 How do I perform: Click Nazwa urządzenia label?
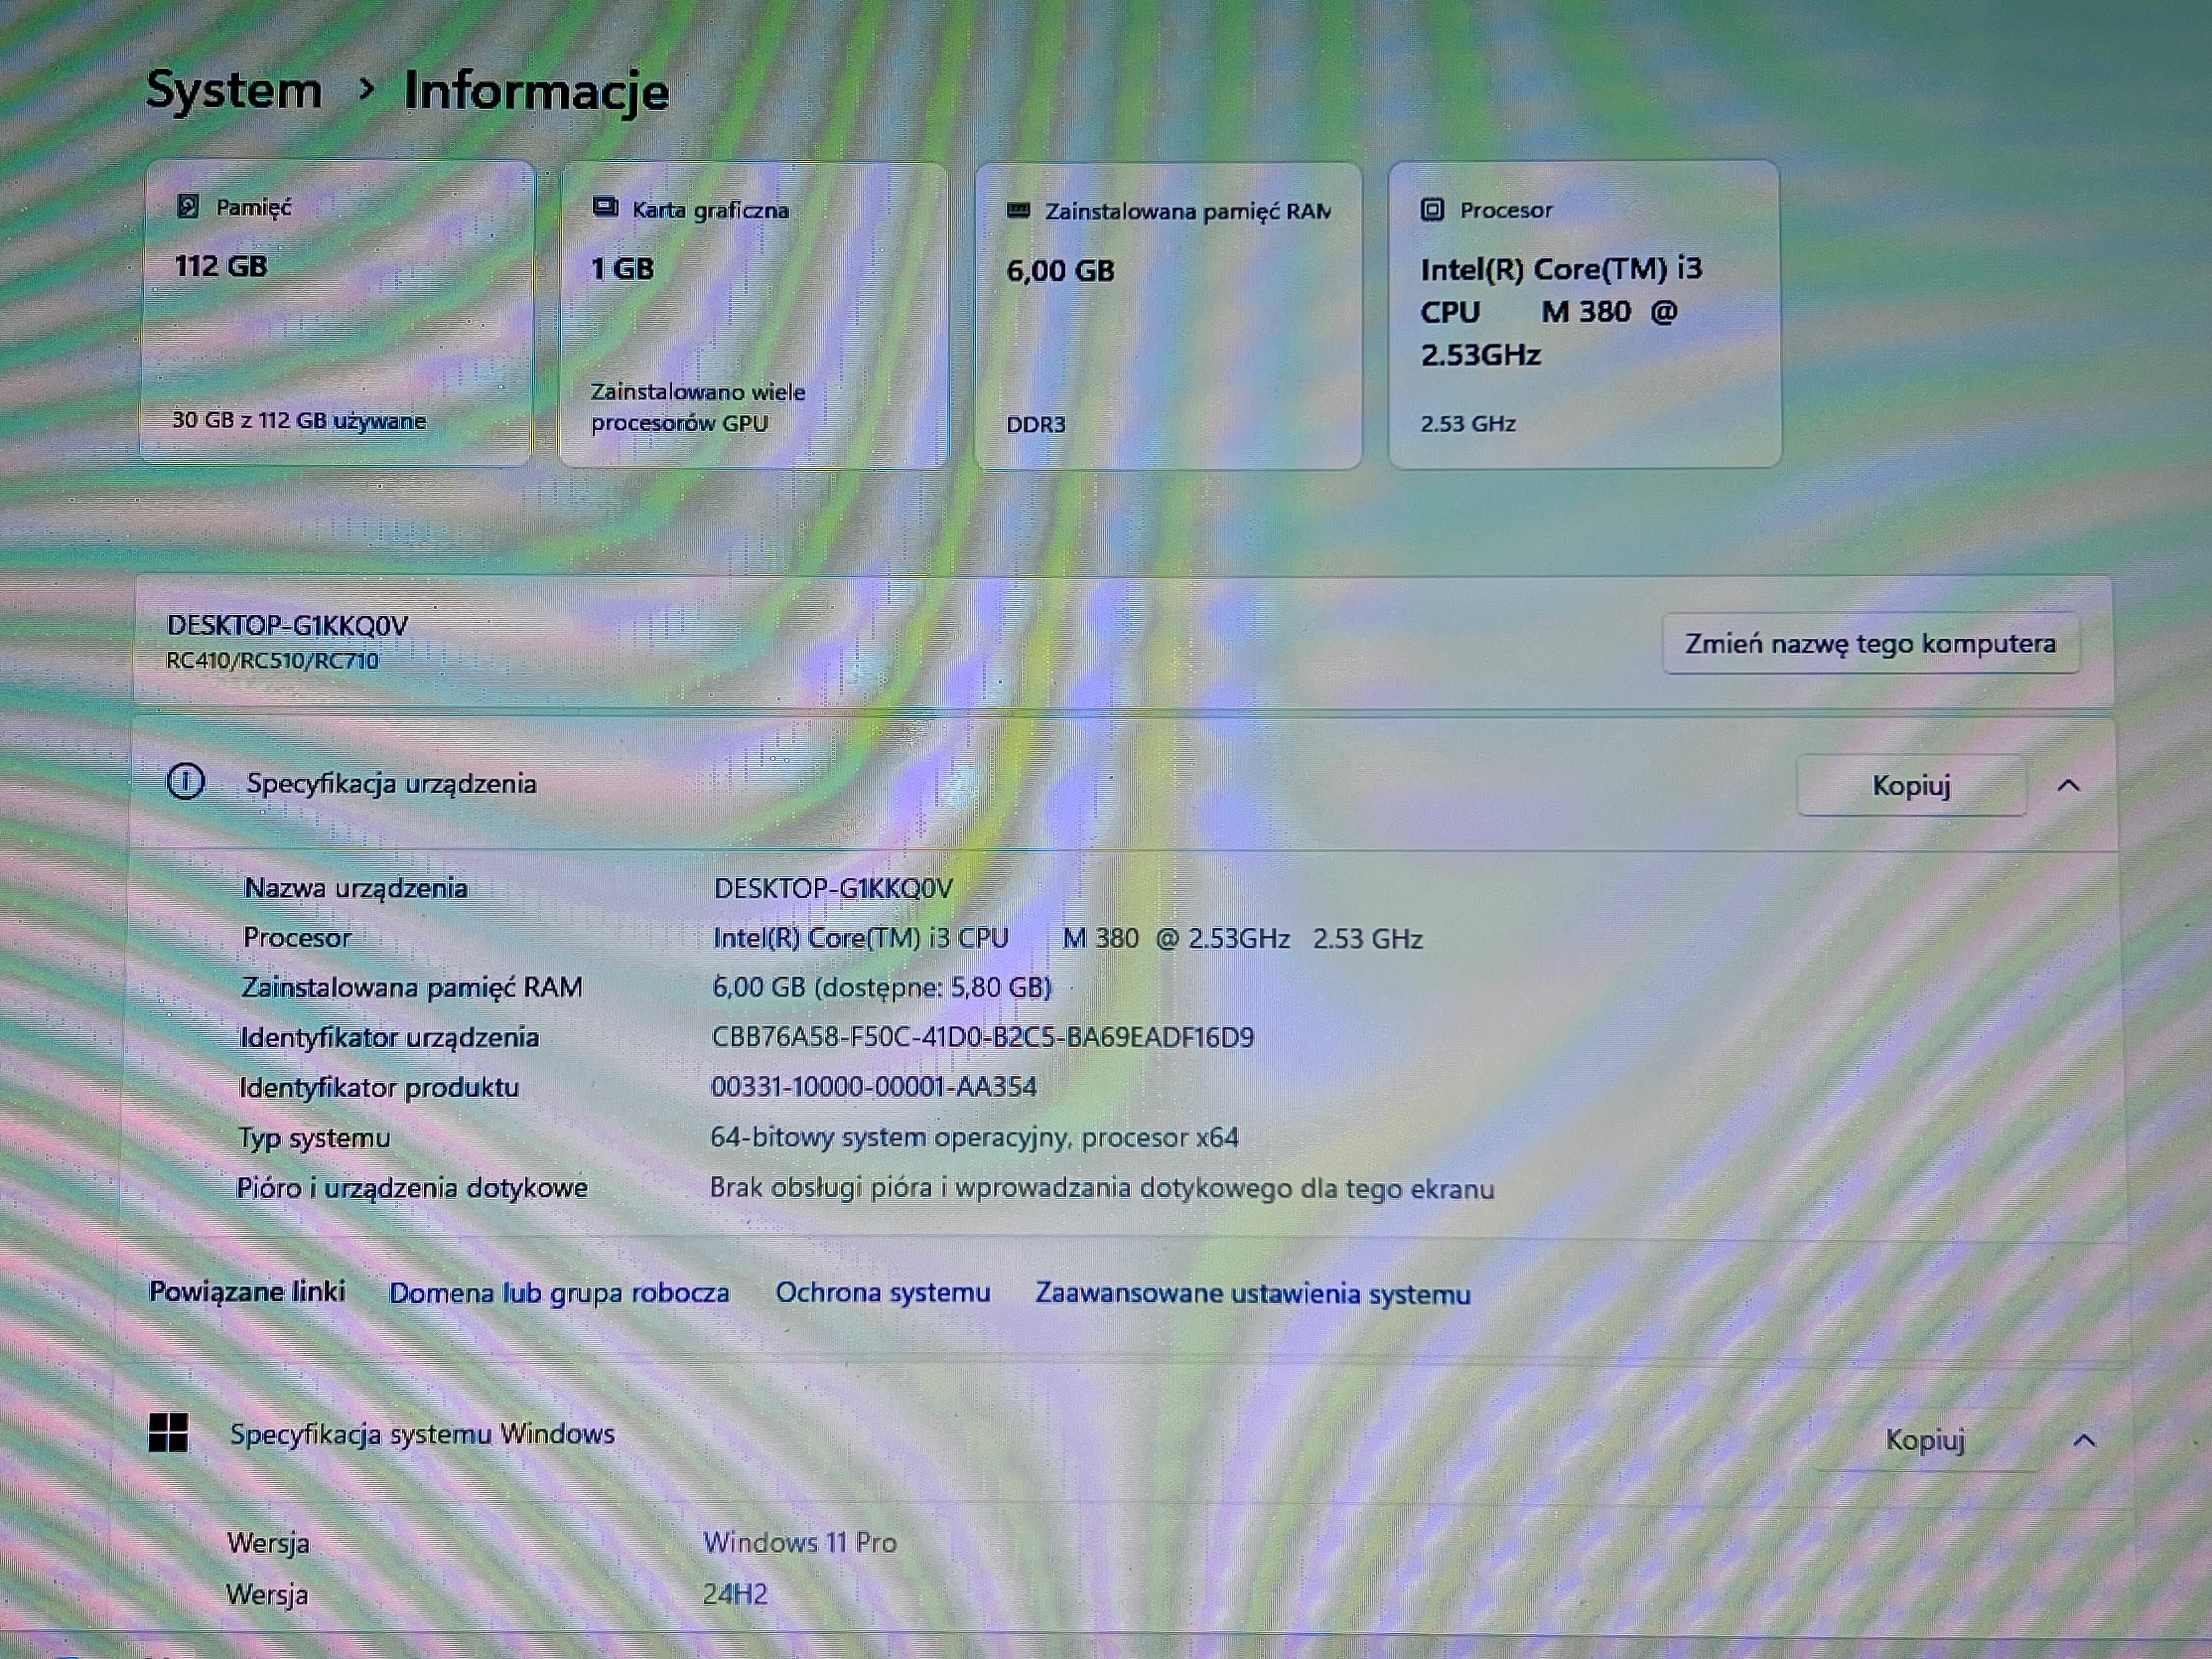tap(355, 888)
